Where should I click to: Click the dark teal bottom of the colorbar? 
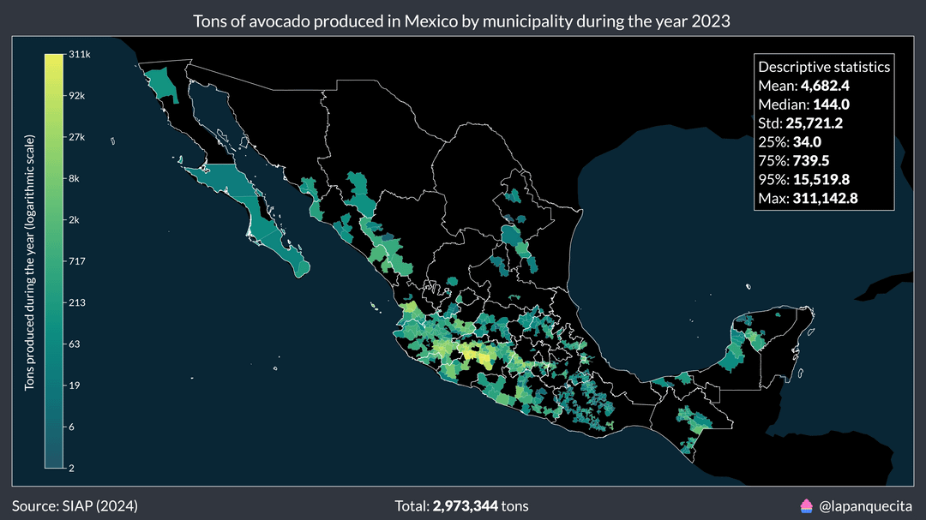53,461
